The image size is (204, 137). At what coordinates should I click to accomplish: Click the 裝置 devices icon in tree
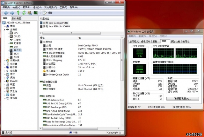pos(8,85)
